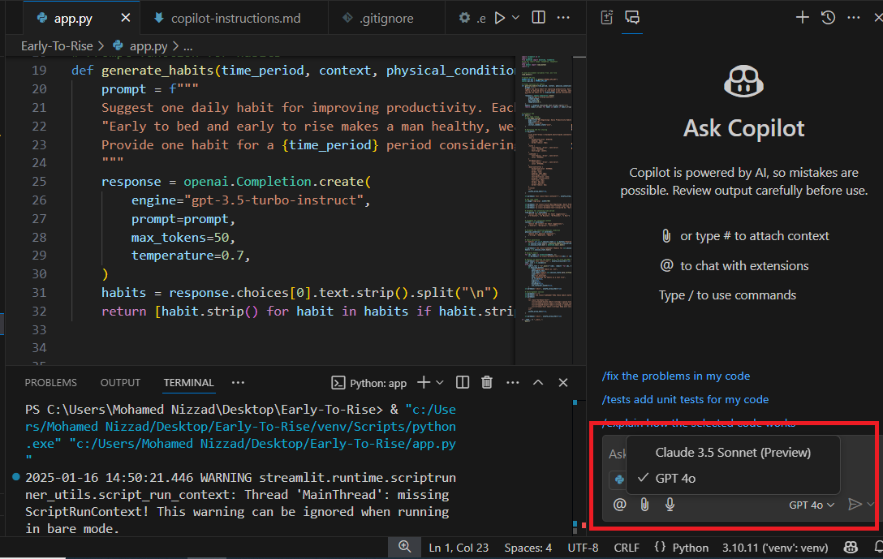Run /fix the problems in my code
This screenshot has width=883, height=559.
676,376
